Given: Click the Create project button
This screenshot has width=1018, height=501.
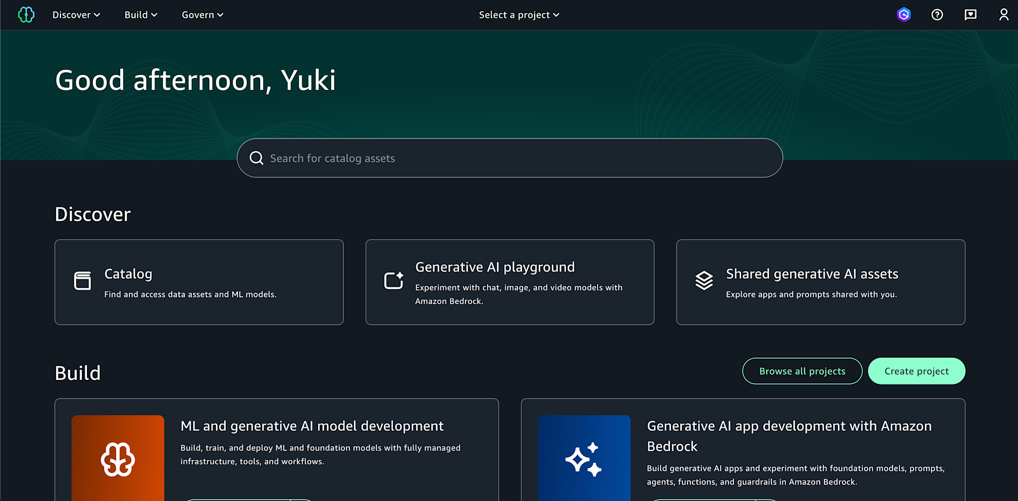Looking at the screenshot, I should coord(917,371).
